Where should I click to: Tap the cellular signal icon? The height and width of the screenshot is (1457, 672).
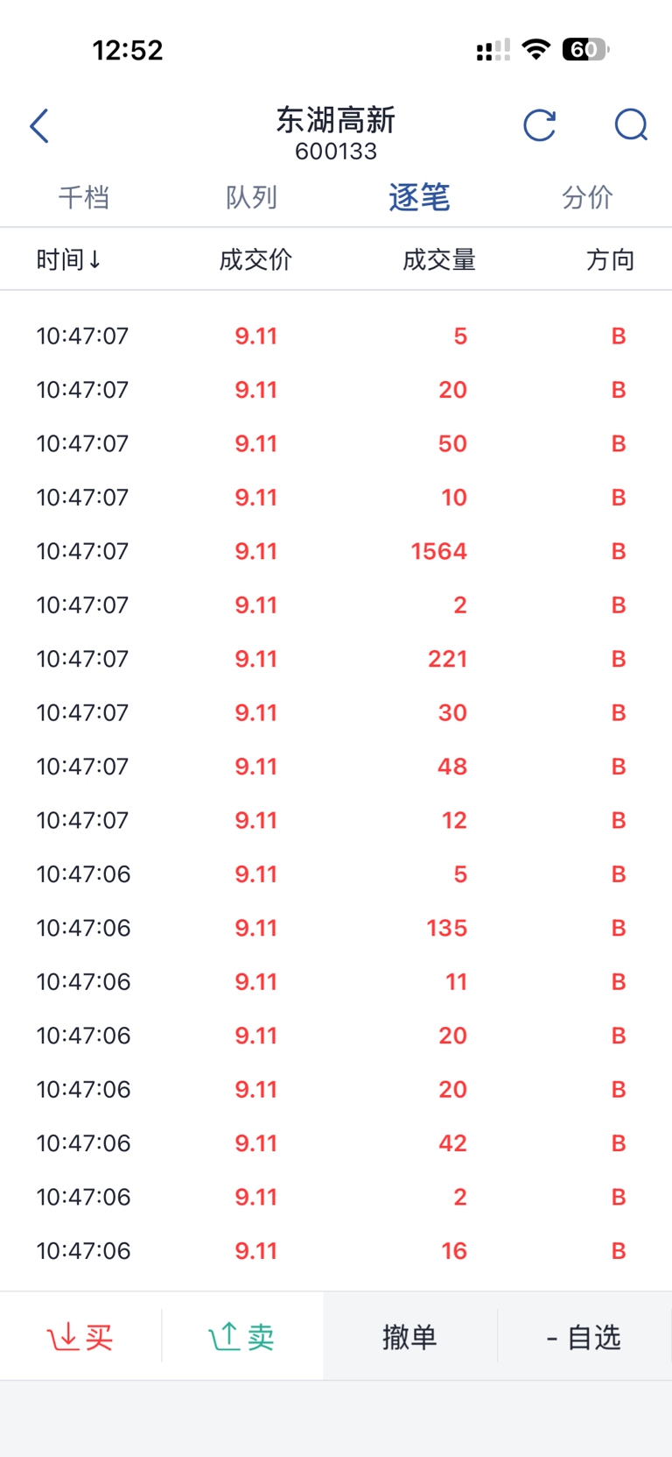click(x=493, y=50)
